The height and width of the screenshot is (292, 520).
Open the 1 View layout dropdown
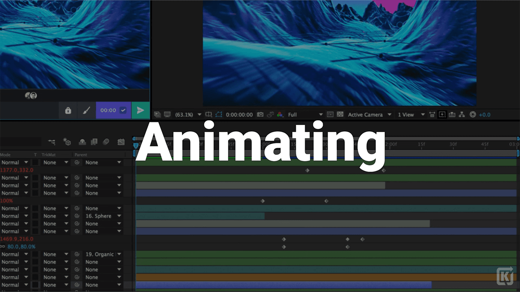pos(411,115)
